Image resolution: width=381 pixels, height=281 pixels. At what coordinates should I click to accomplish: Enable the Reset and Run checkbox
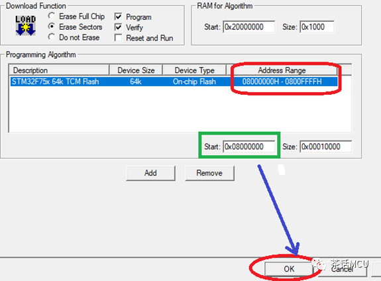119,38
